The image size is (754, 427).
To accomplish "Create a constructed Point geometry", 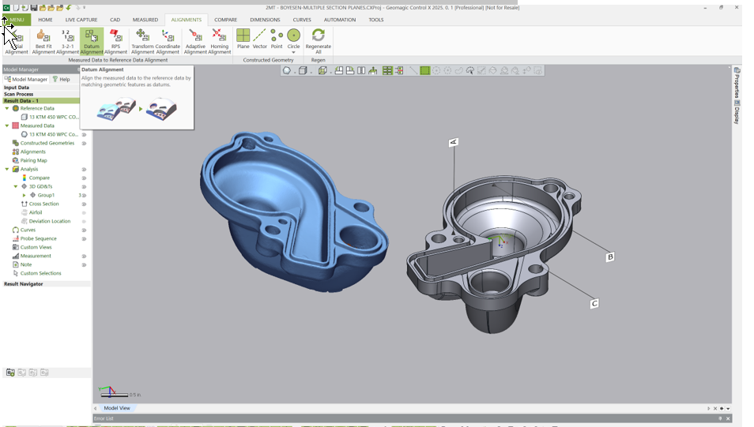I will click(277, 39).
